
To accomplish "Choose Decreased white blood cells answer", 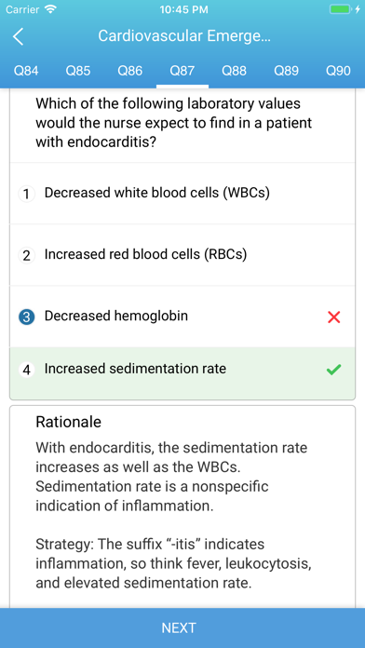I will coord(182,194).
